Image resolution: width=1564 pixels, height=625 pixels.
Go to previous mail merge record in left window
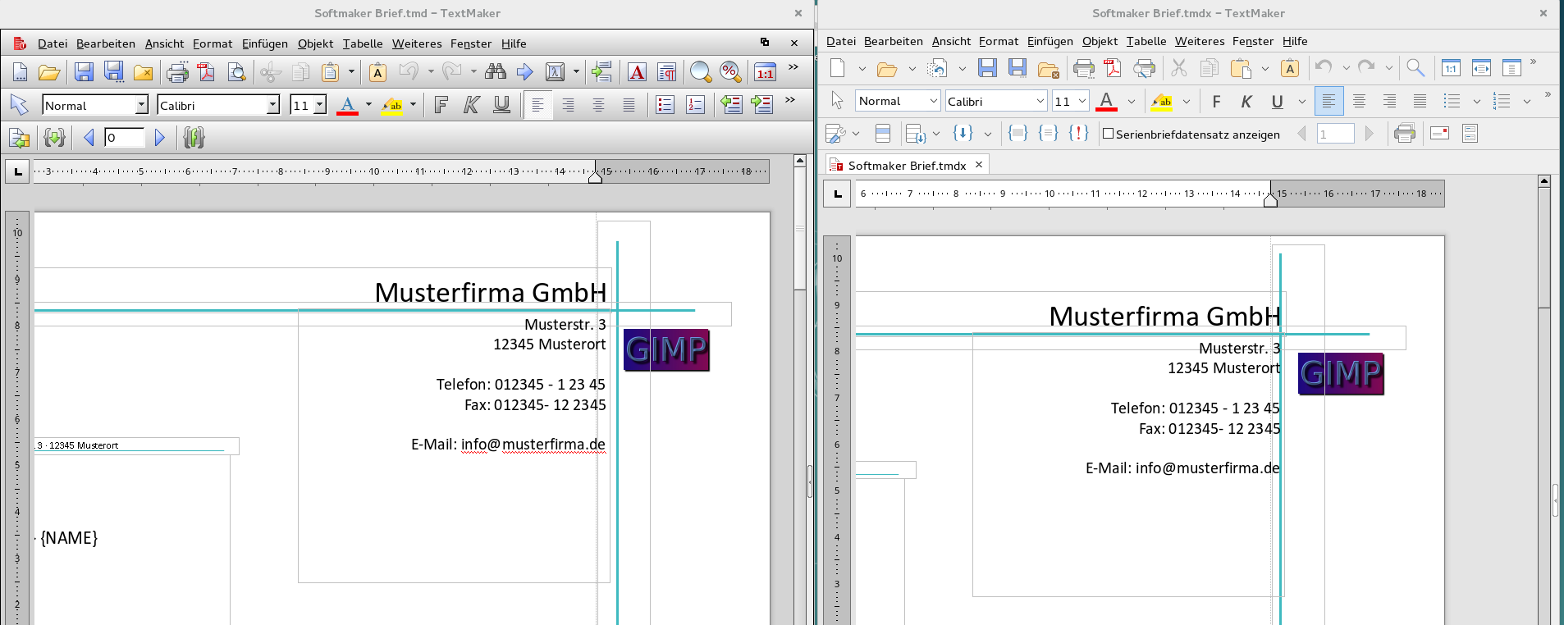pyautogui.click(x=89, y=138)
